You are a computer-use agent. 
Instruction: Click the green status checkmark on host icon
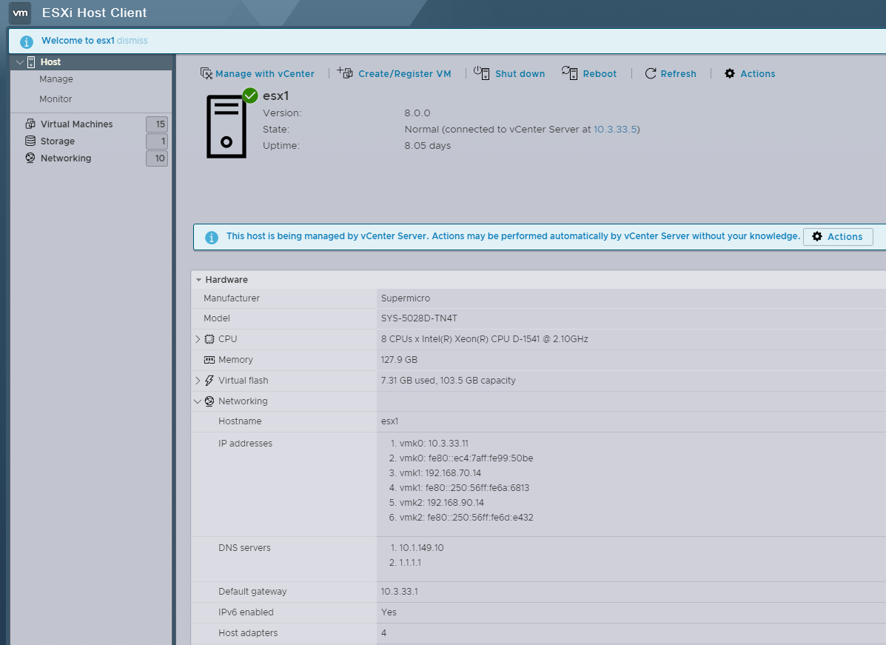coord(250,96)
